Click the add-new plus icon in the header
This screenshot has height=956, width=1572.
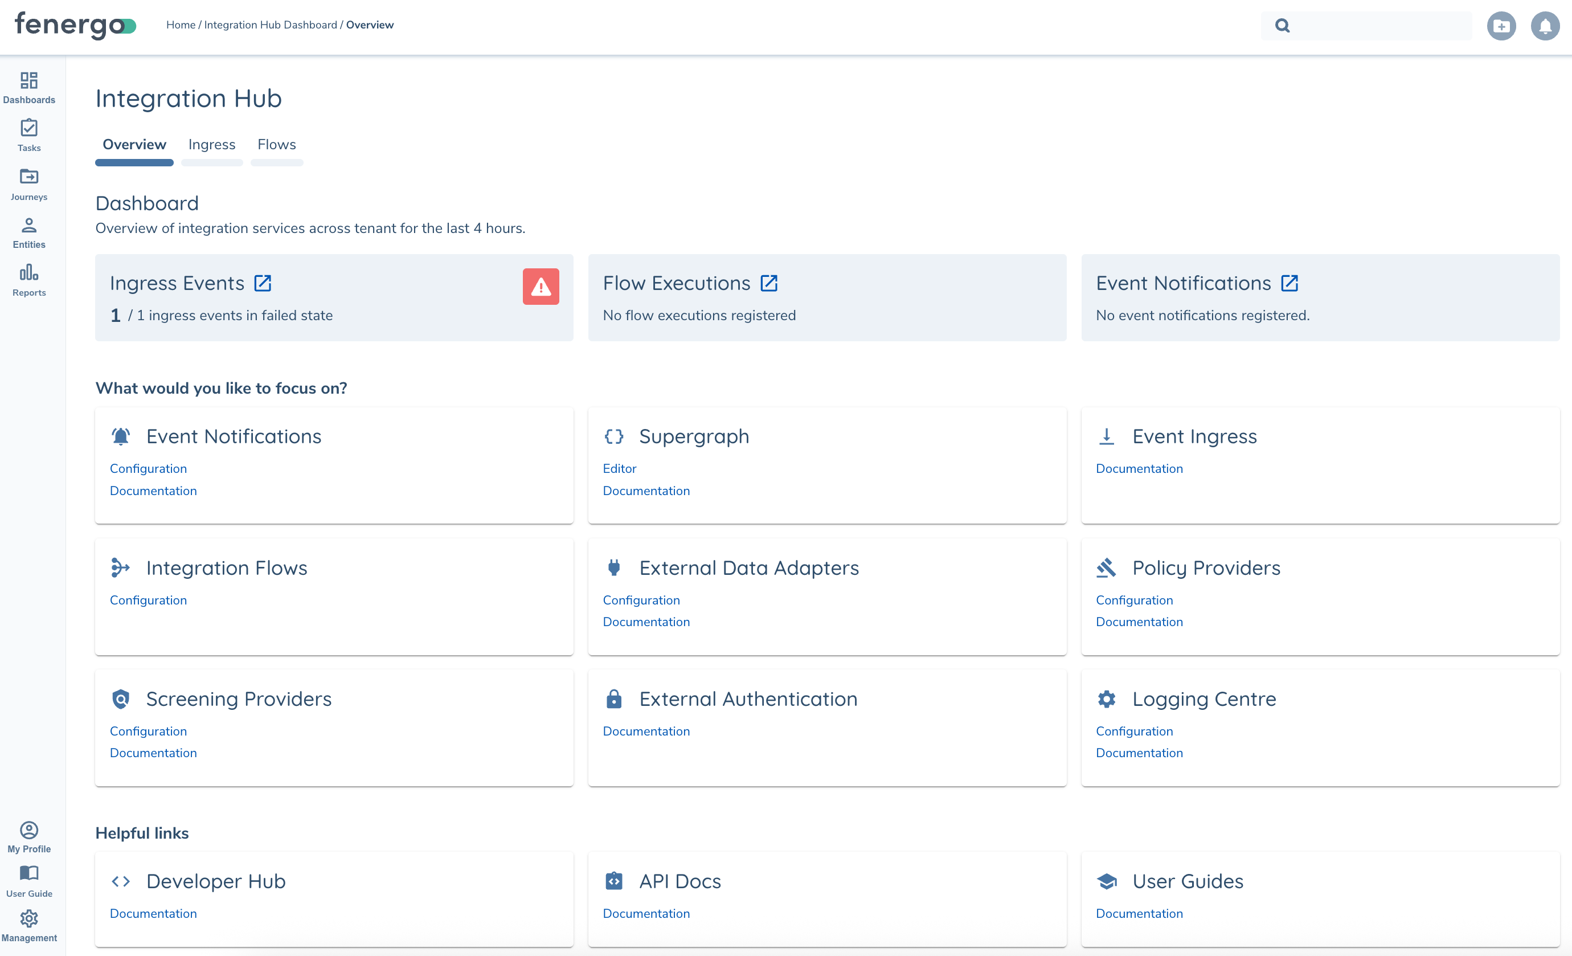point(1501,26)
